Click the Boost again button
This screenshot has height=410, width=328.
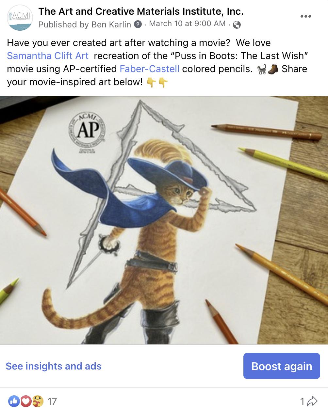[x=282, y=366]
